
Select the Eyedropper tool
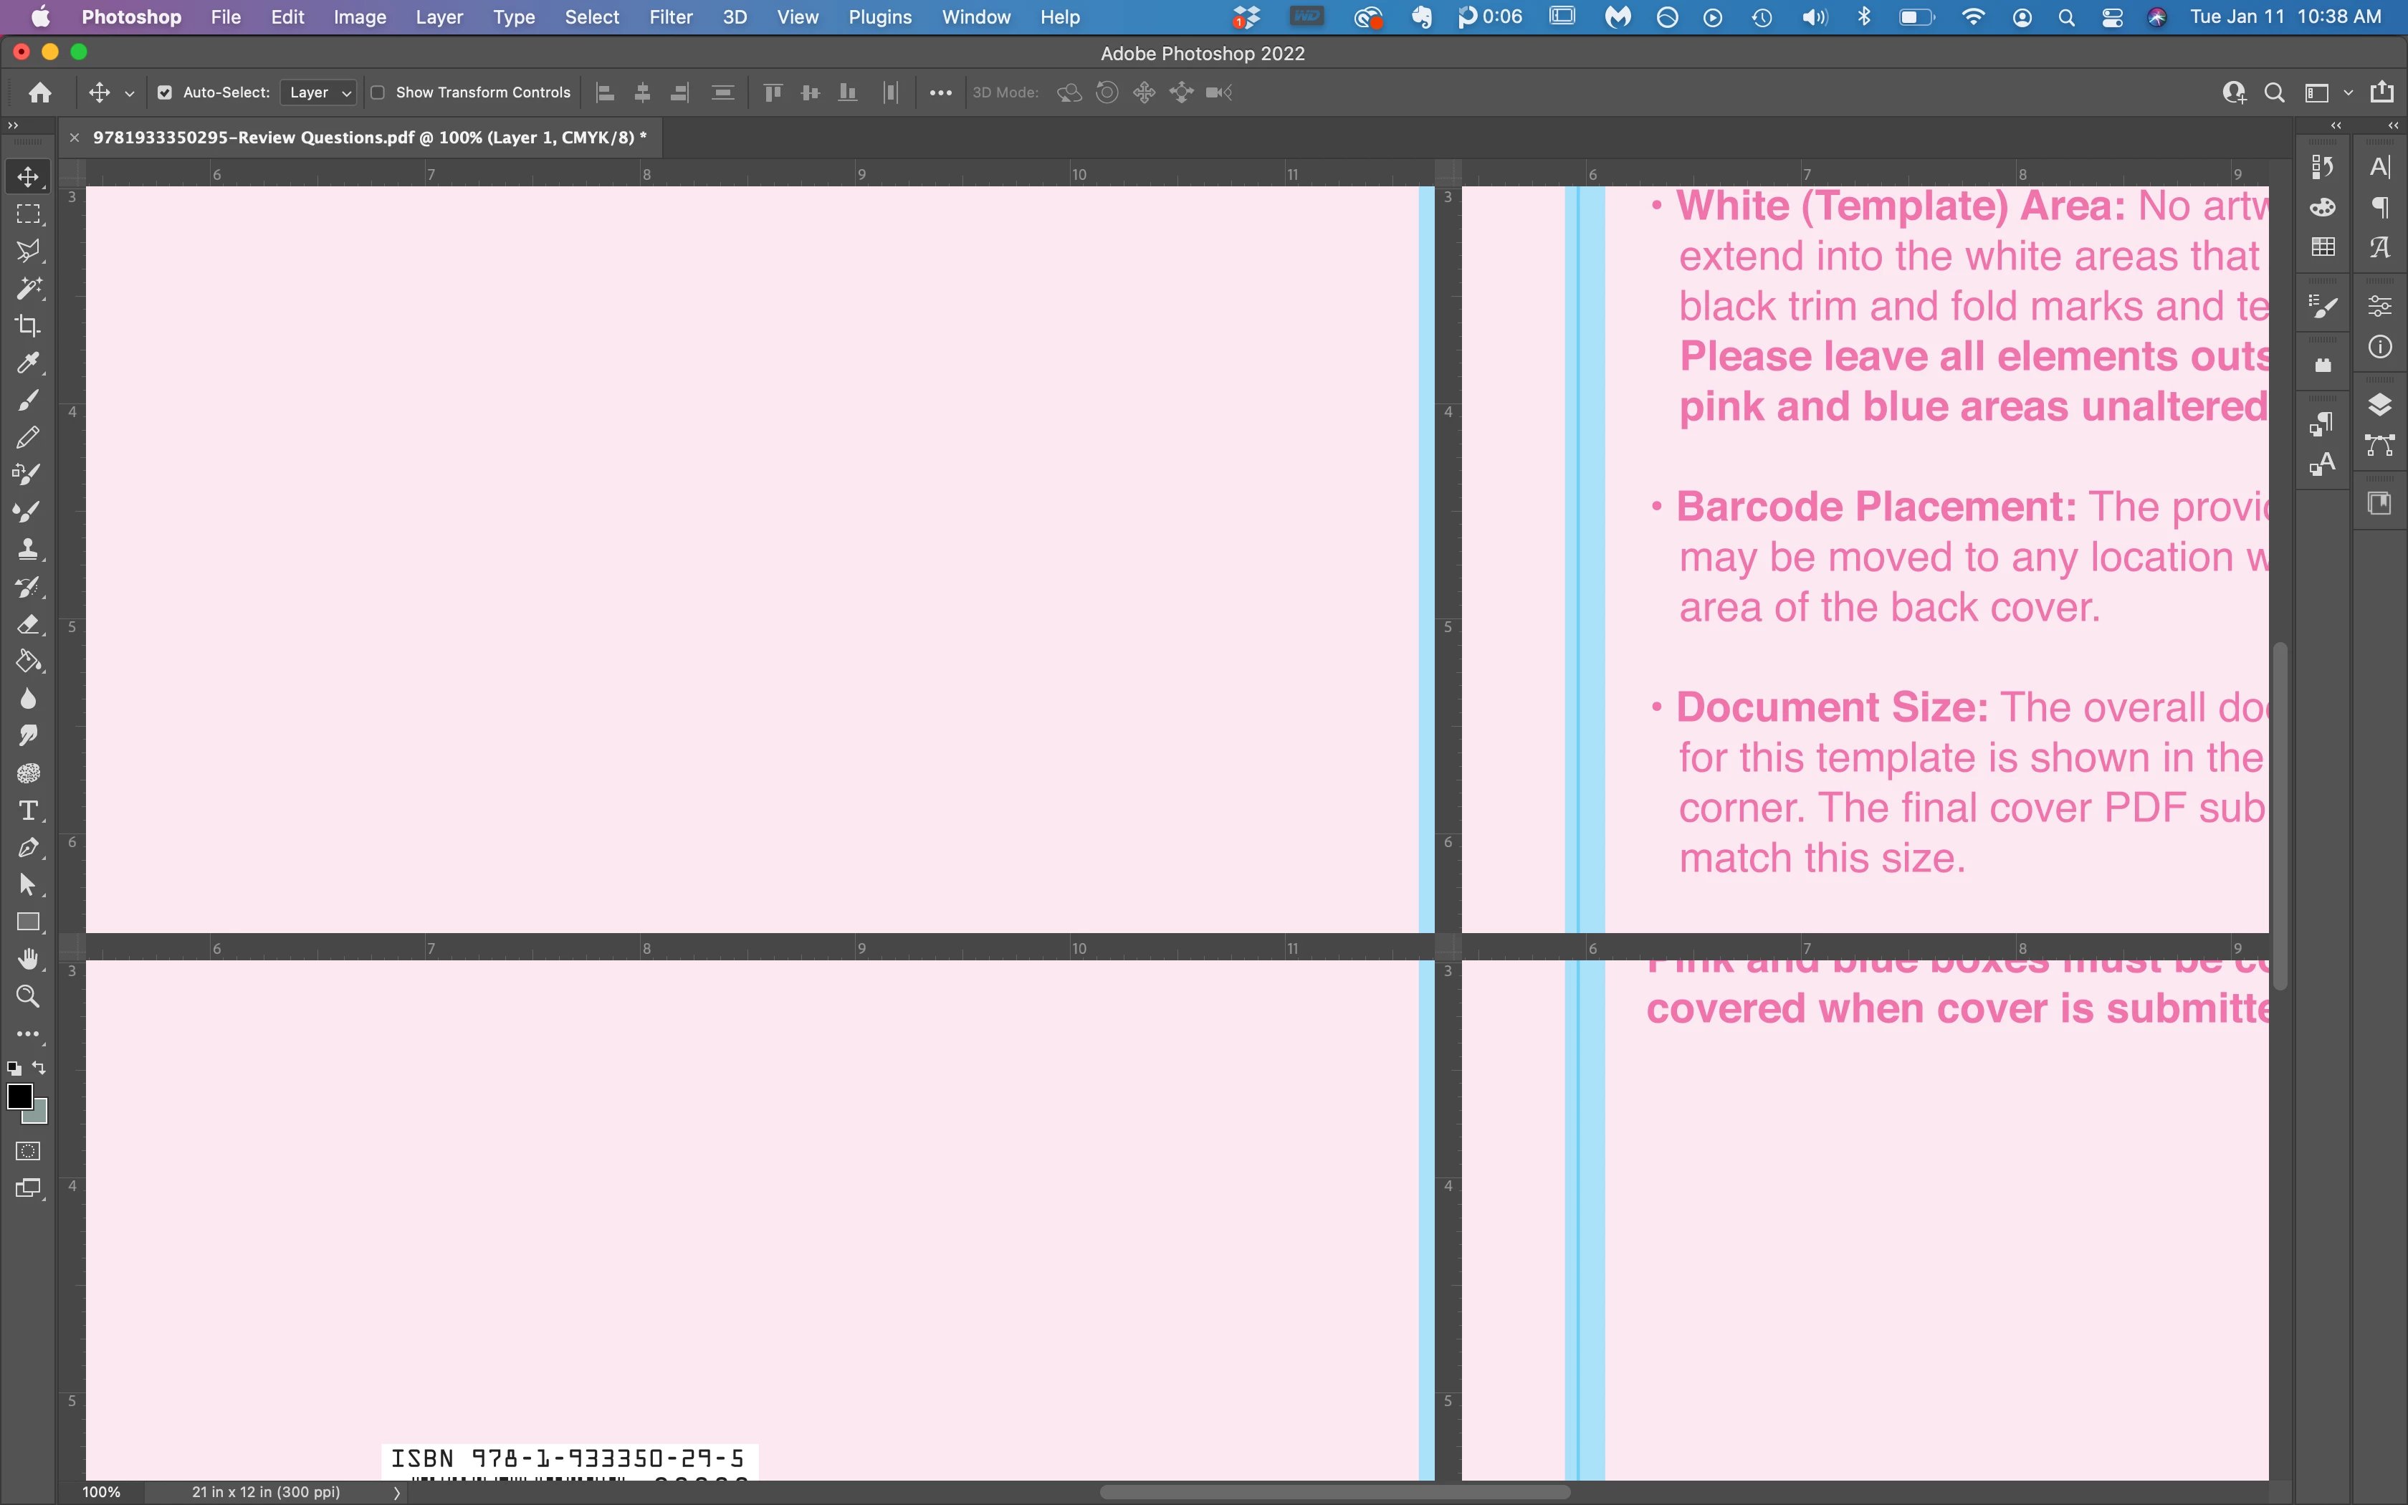coord(28,363)
